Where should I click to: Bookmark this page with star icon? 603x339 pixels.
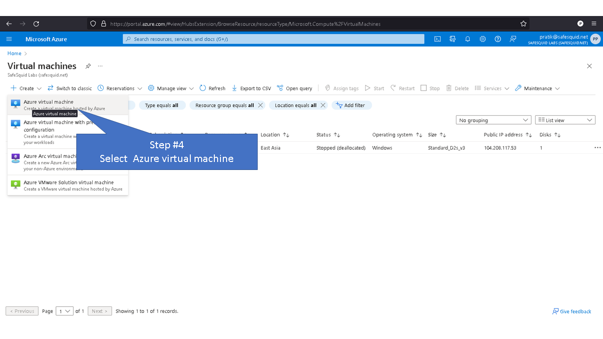click(523, 24)
